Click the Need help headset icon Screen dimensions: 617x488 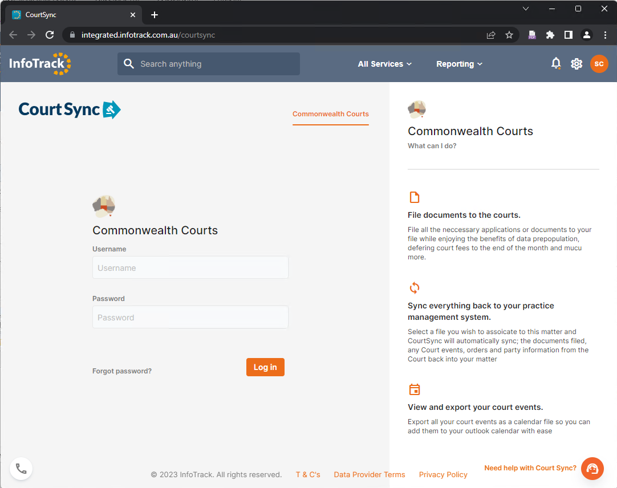pyautogui.click(x=592, y=468)
